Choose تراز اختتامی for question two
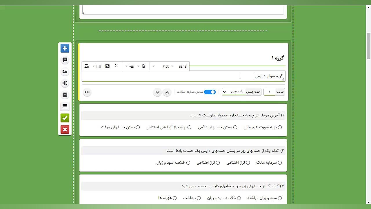Viewport: 371px width, 209px height. tap(248, 163)
